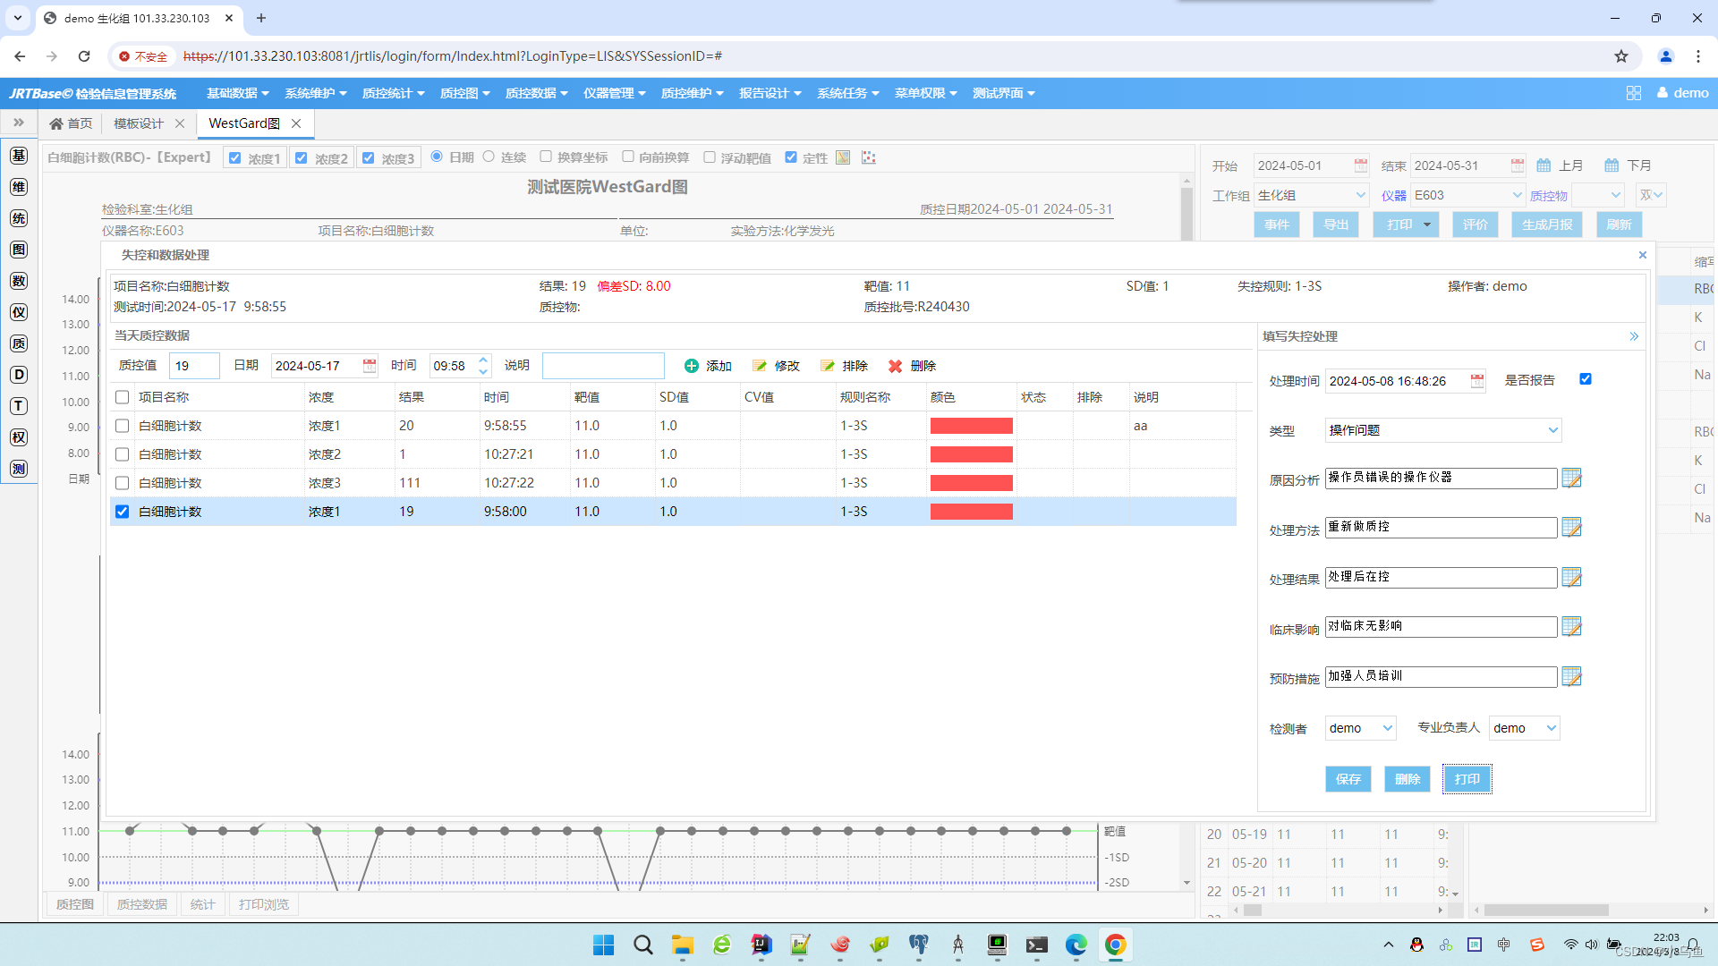This screenshot has width=1718, height=966.
Task: Click the 导出 button
Action: (x=1336, y=225)
